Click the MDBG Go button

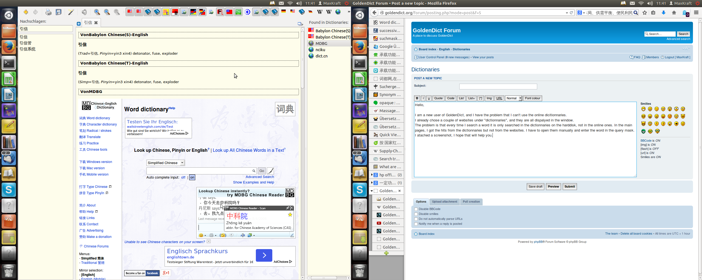pyautogui.click(x=262, y=171)
